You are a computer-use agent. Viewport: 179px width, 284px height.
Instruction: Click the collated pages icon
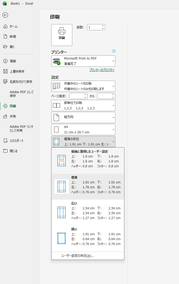[56, 105]
